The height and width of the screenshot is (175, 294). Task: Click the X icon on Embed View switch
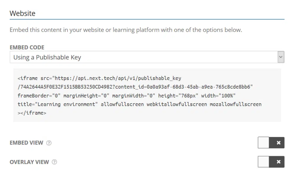click(x=278, y=143)
